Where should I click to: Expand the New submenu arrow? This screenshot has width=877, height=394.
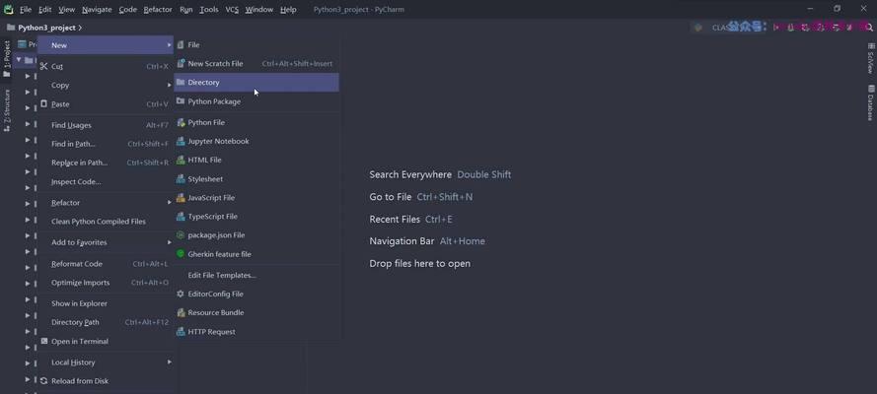pyautogui.click(x=169, y=45)
